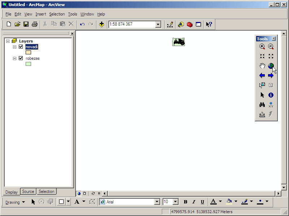Toggle Bold text formatting
Viewport: 289px width, 216px height.
(185, 202)
